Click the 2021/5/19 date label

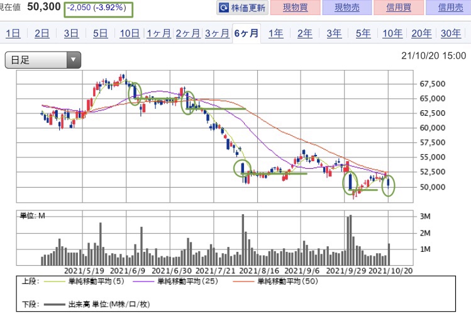(84, 271)
